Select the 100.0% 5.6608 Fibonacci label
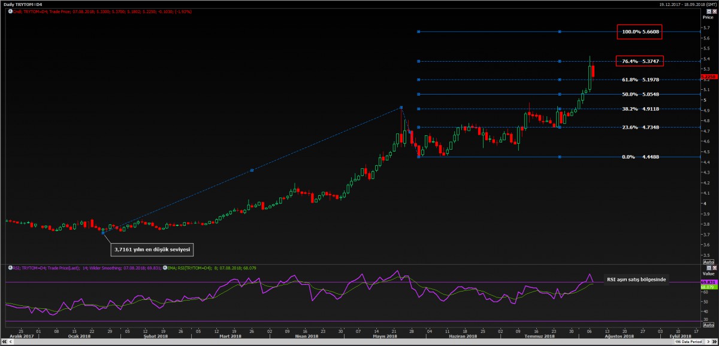Image resolution: width=719 pixels, height=346 pixels. pos(640,32)
